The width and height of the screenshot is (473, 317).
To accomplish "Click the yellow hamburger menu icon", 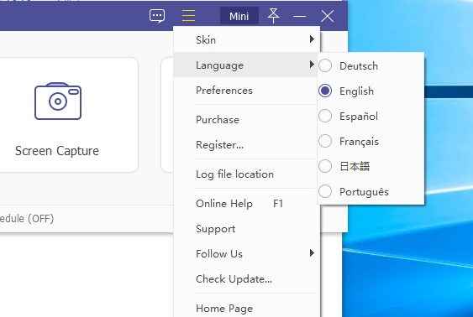I will pos(188,15).
